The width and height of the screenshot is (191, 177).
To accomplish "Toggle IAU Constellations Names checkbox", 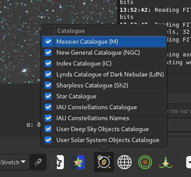I will pos(48,118).
